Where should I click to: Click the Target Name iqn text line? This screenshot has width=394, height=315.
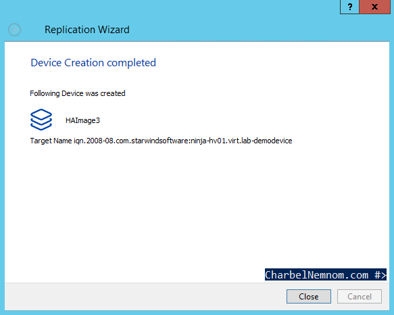[x=161, y=141]
